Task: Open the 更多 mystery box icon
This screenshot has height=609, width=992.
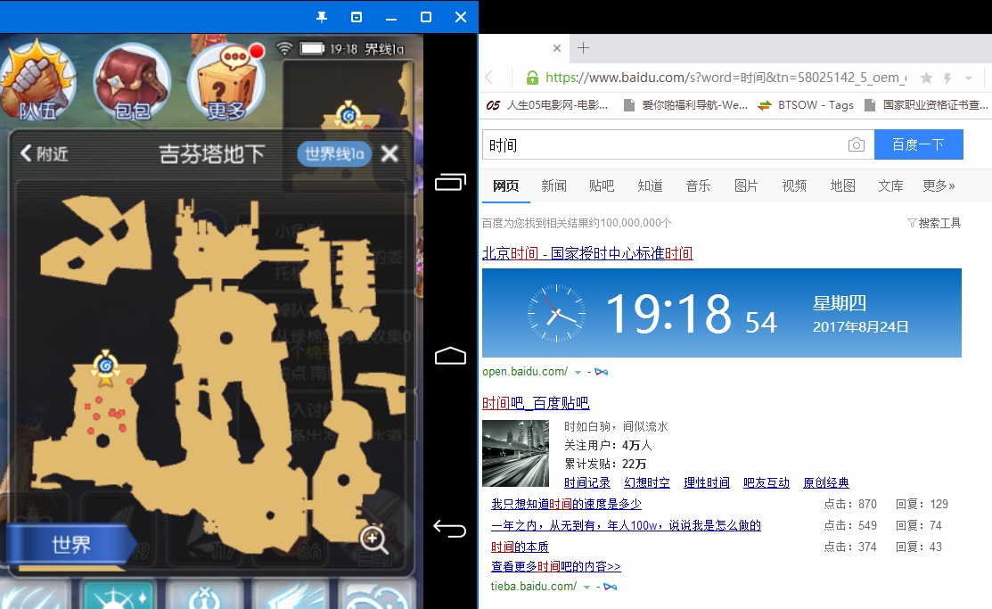Action: 226,82
